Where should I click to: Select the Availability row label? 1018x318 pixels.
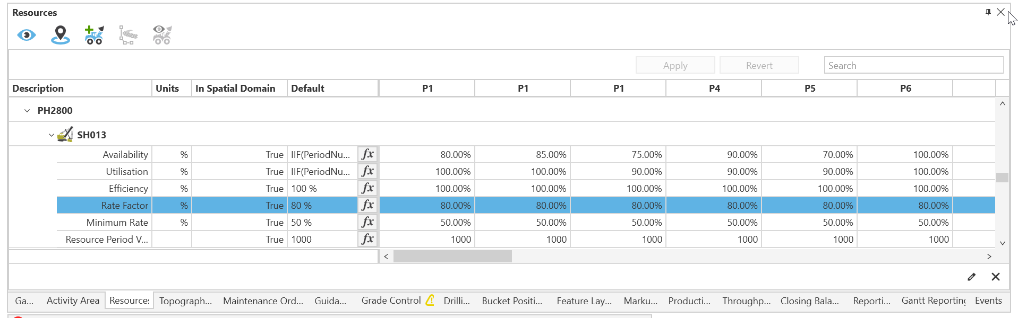coord(125,154)
